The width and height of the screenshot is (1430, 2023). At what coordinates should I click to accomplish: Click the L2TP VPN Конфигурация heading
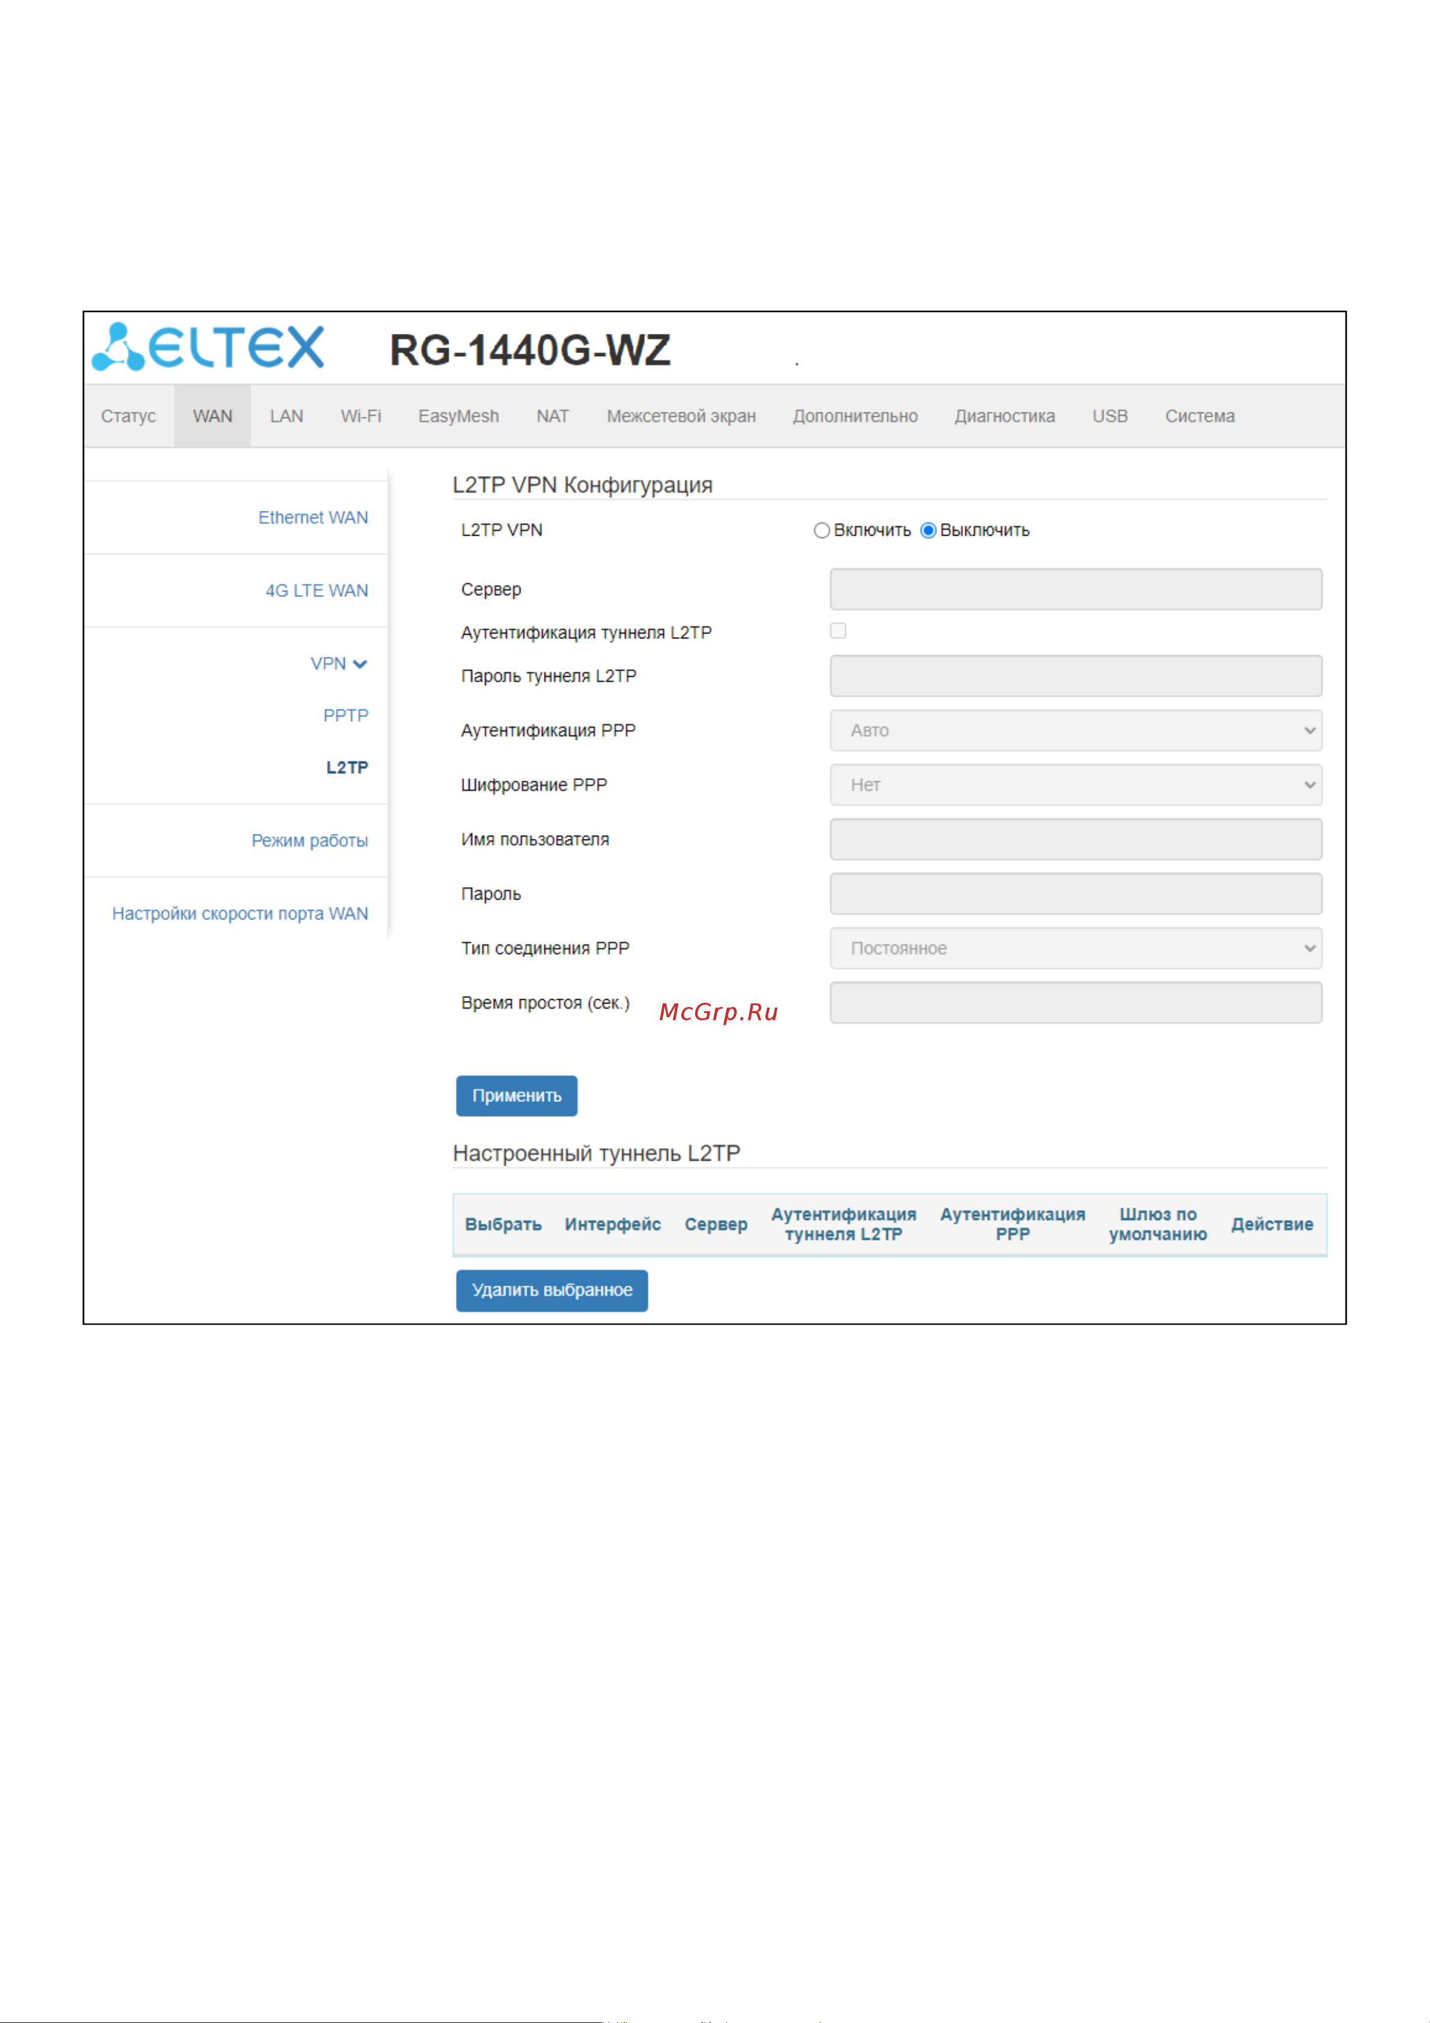tap(582, 485)
